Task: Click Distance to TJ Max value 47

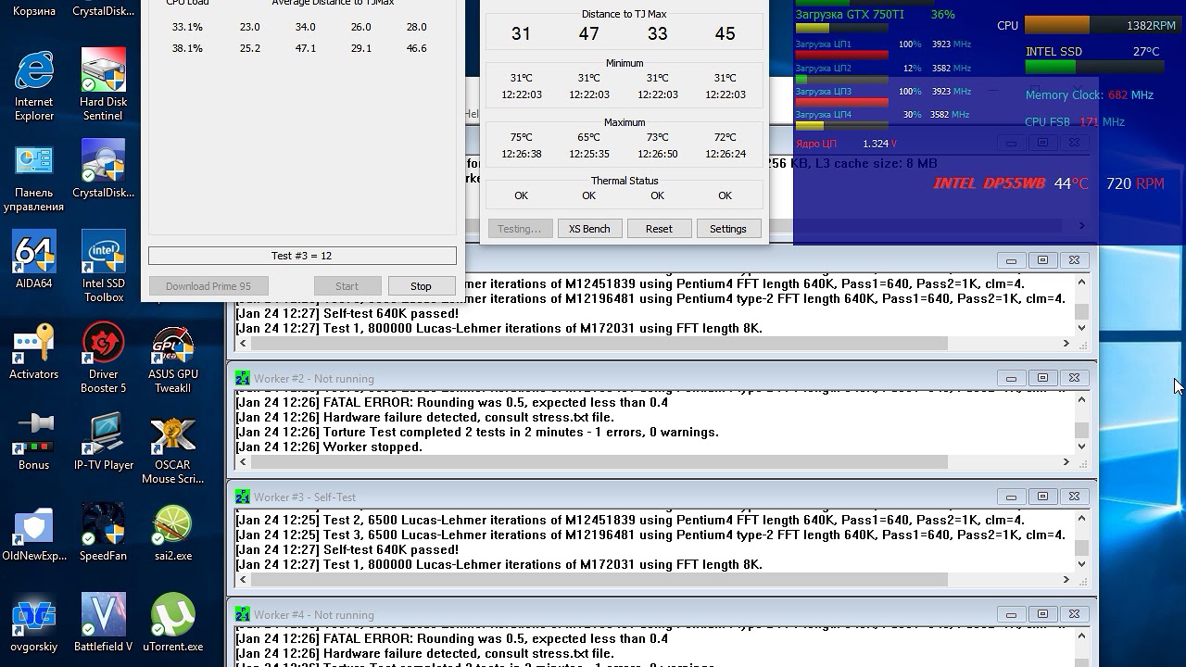Action: (588, 34)
